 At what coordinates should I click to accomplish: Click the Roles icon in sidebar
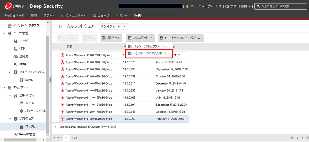pos(15,49)
